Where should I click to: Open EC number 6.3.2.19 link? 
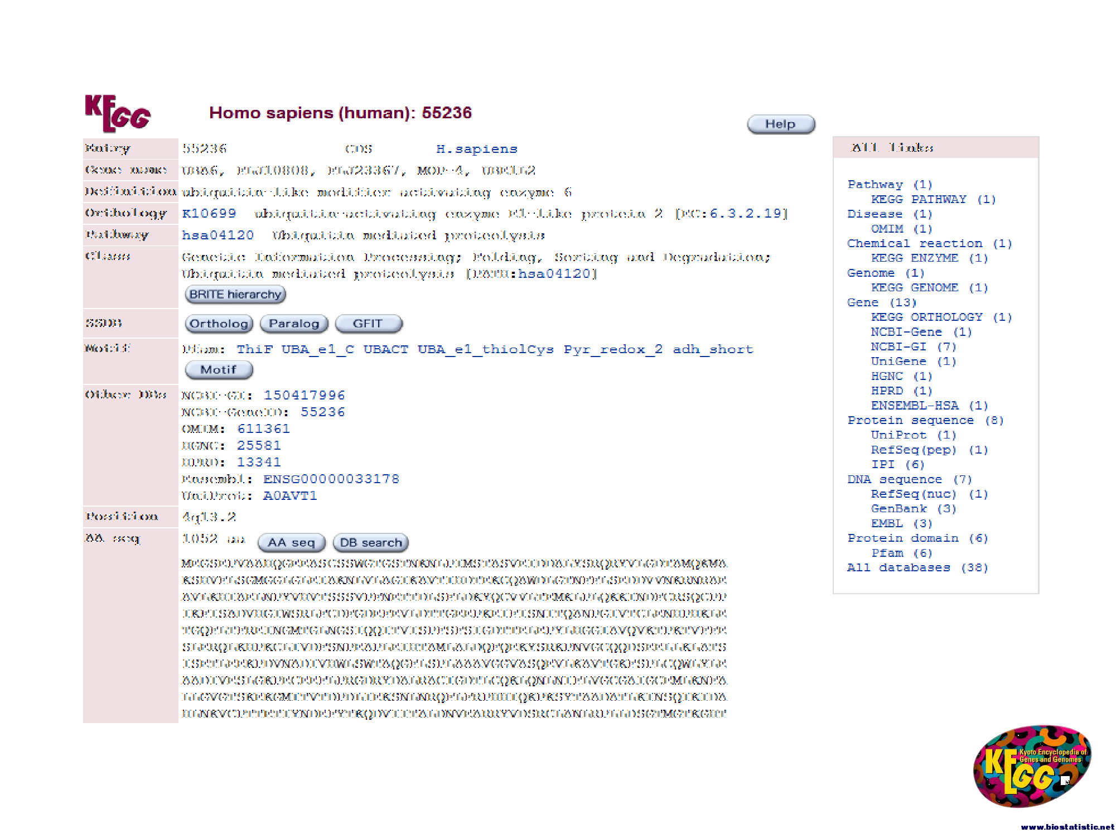click(746, 214)
